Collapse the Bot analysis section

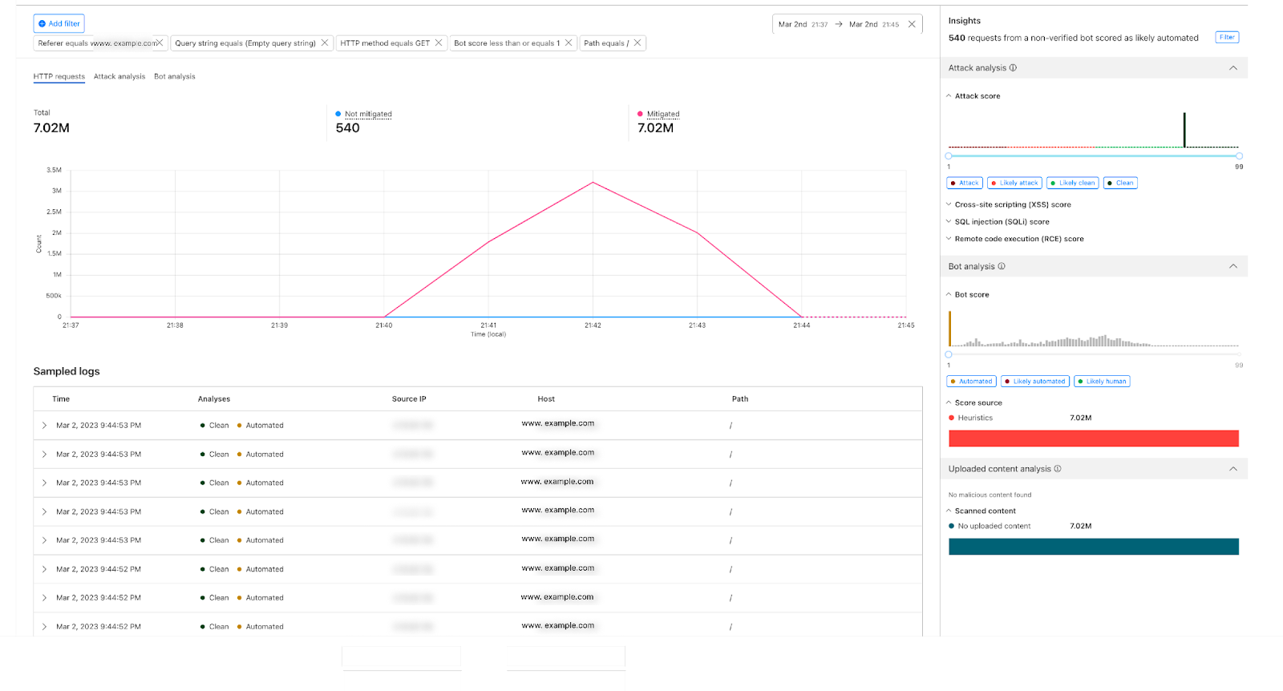[x=1233, y=266]
